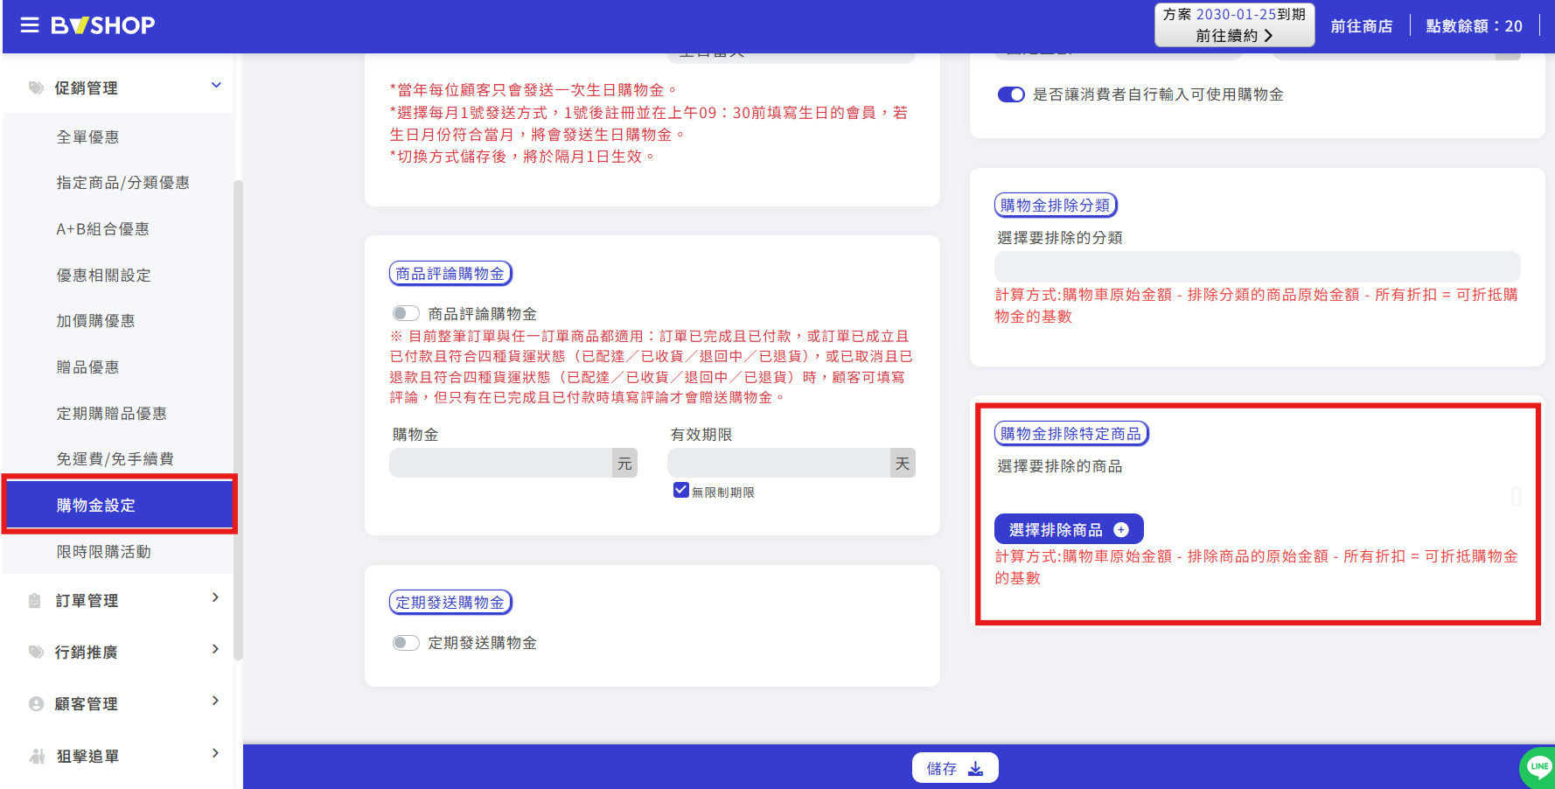Click the 選擇排除商品 button
Viewport: 1555px width, 789px height.
tap(1069, 529)
